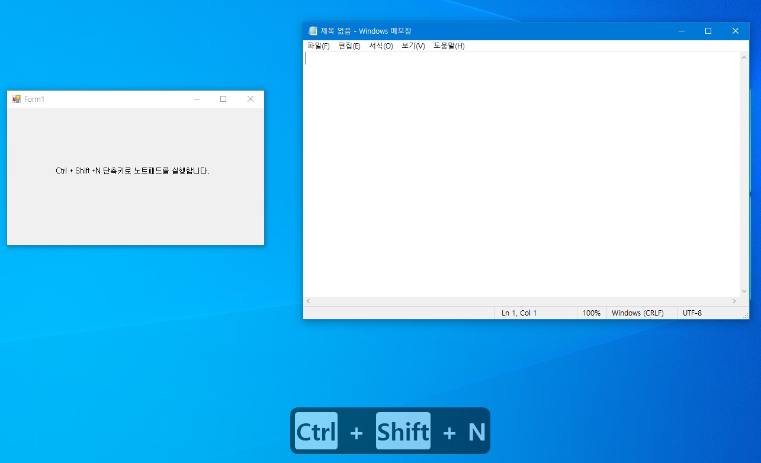Open the 서식(O) menu in Notepad
761x463 pixels.
coord(381,46)
